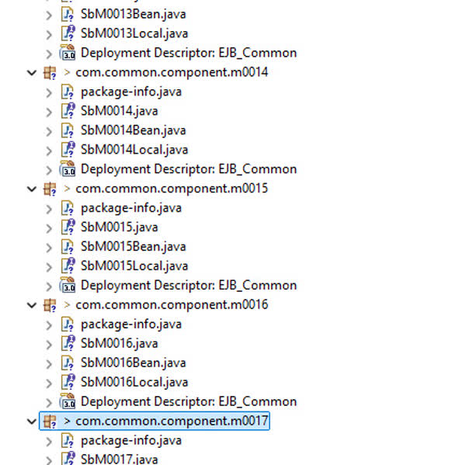Screen dimensions: 466x465
Task: Select package-info.java under m0016
Action: 130,324
